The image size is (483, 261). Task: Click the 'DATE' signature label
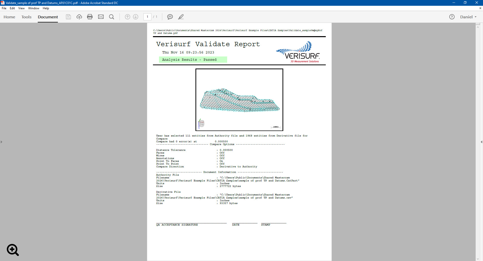click(236, 225)
